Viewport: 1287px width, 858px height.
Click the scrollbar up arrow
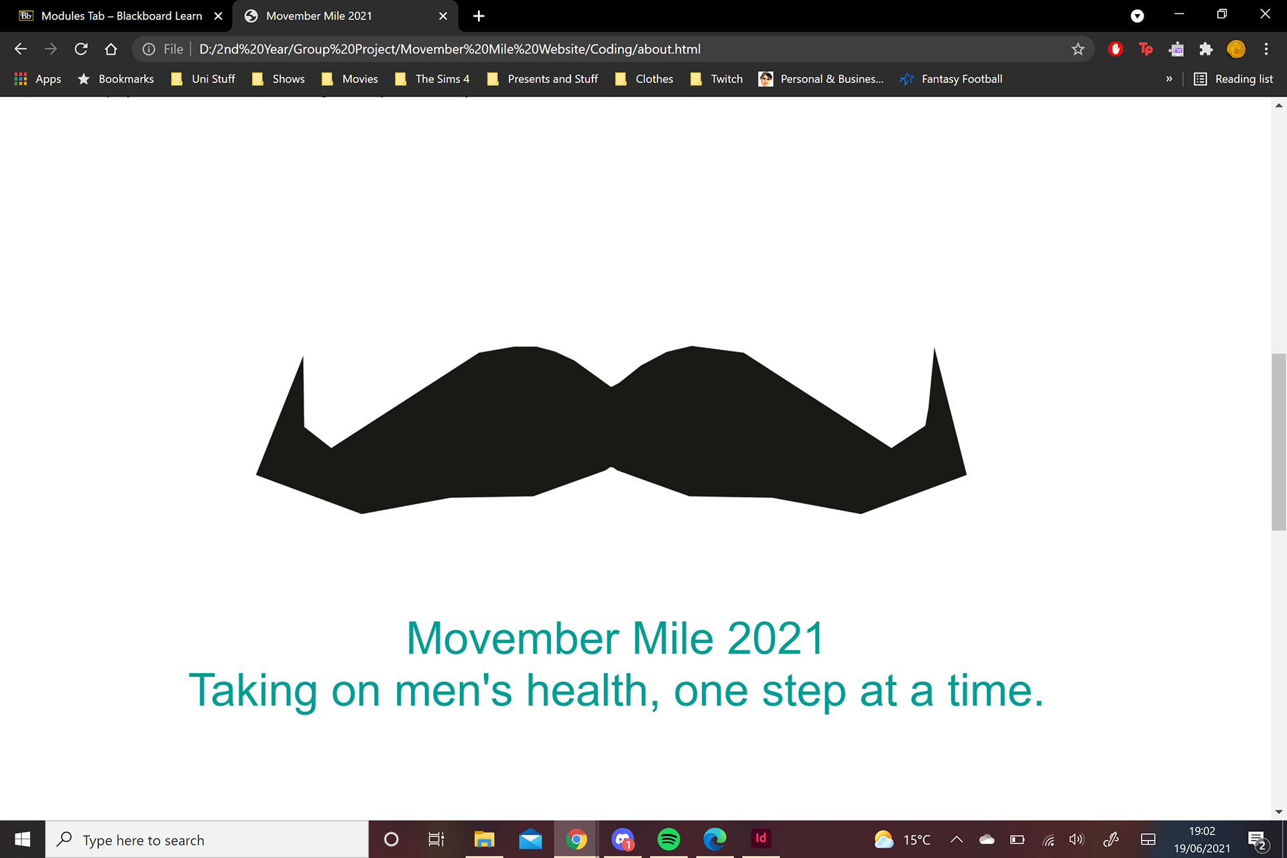click(1279, 105)
